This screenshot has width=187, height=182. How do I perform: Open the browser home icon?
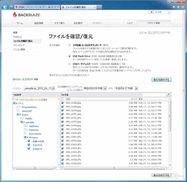(x=174, y=7)
